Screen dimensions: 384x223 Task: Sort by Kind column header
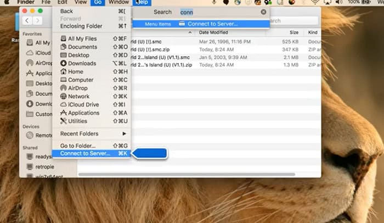coord(313,32)
